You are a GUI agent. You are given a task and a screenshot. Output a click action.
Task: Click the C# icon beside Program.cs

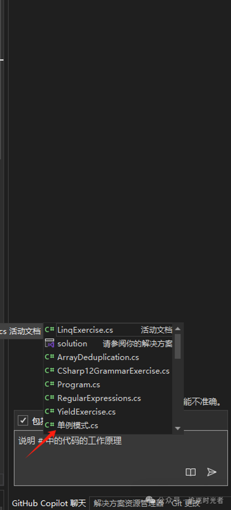tap(50, 384)
